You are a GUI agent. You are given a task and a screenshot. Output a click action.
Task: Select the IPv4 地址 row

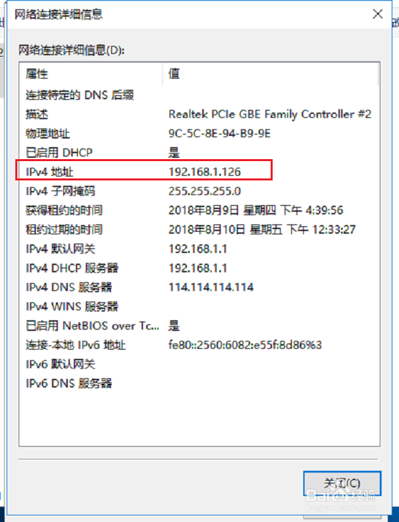click(199, 172)
